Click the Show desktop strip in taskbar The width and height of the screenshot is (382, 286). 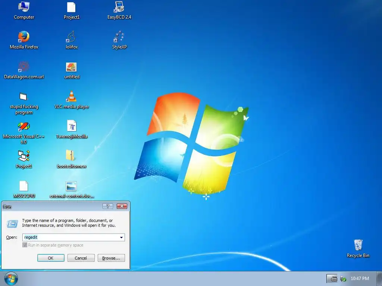[x=379, y=279]
